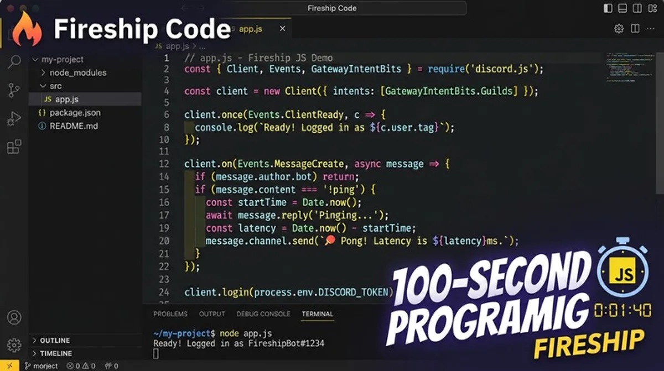Open the Run and Debug view

click(14, 118)
